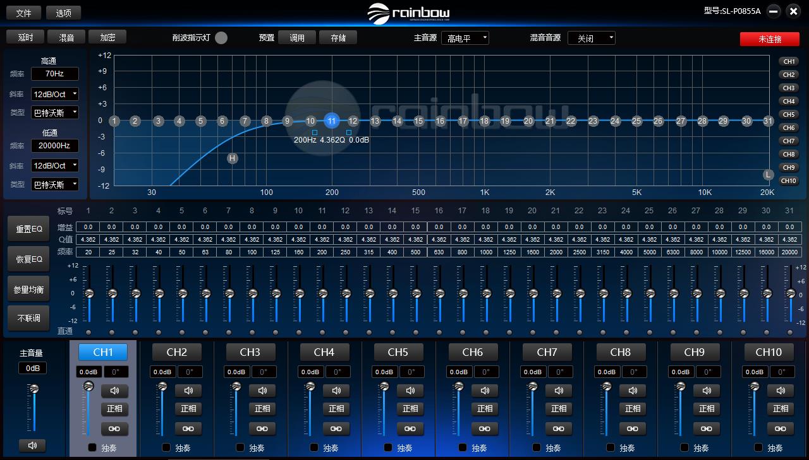Click the 重置EQ button
Screen dimensions: 809x460
pyautogui.click(x=28, y=229)
